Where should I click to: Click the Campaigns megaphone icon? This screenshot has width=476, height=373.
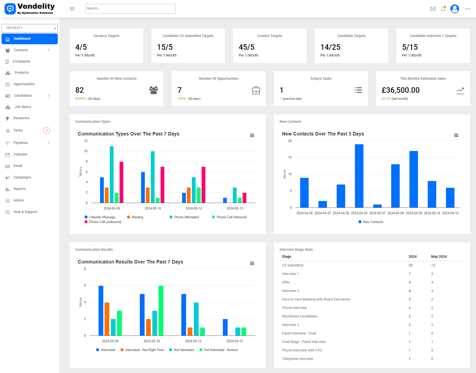click(8, 177)
